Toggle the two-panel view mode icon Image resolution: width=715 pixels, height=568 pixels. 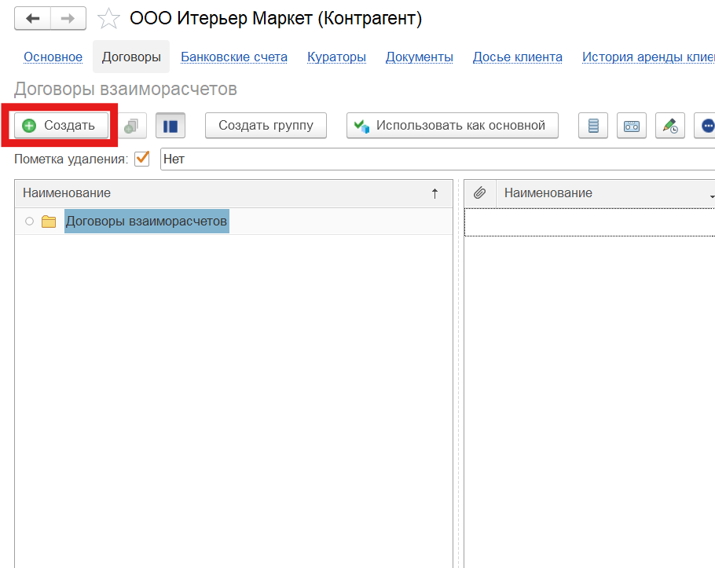coord(170,125)
